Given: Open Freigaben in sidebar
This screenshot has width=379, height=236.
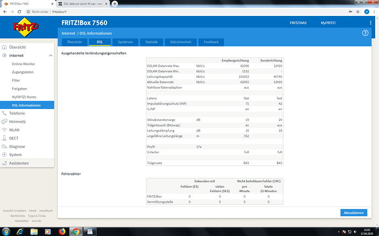Looking at the screenshot, I should (x=19, y=89).
